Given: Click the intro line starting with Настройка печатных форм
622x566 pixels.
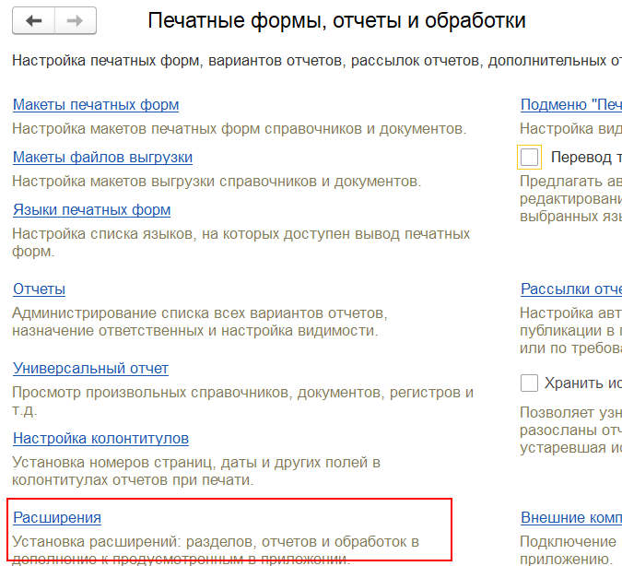Looking at the screenshot, I should click(x=313, y=62).
